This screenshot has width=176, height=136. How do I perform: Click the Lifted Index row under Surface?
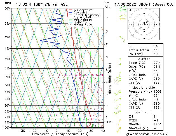pos(146,75)
